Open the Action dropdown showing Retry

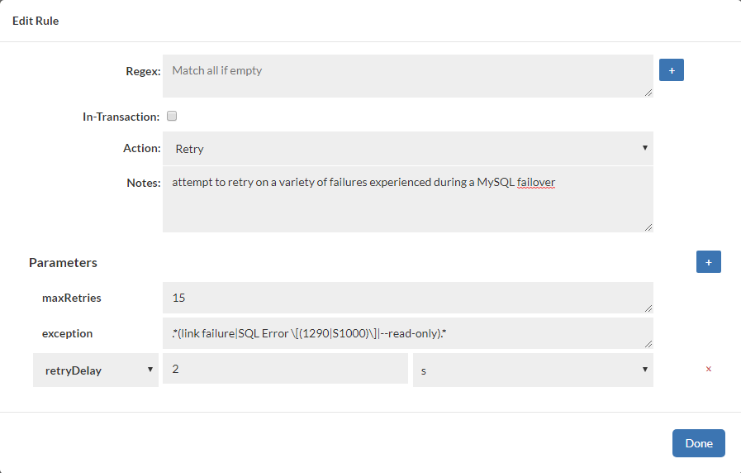coord(408,149)
